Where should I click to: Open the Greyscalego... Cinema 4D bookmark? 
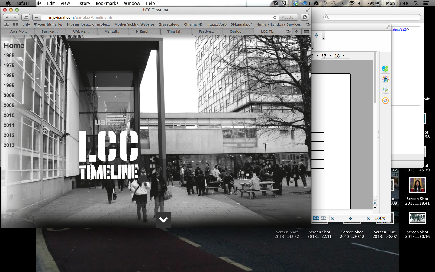[181, 24]
